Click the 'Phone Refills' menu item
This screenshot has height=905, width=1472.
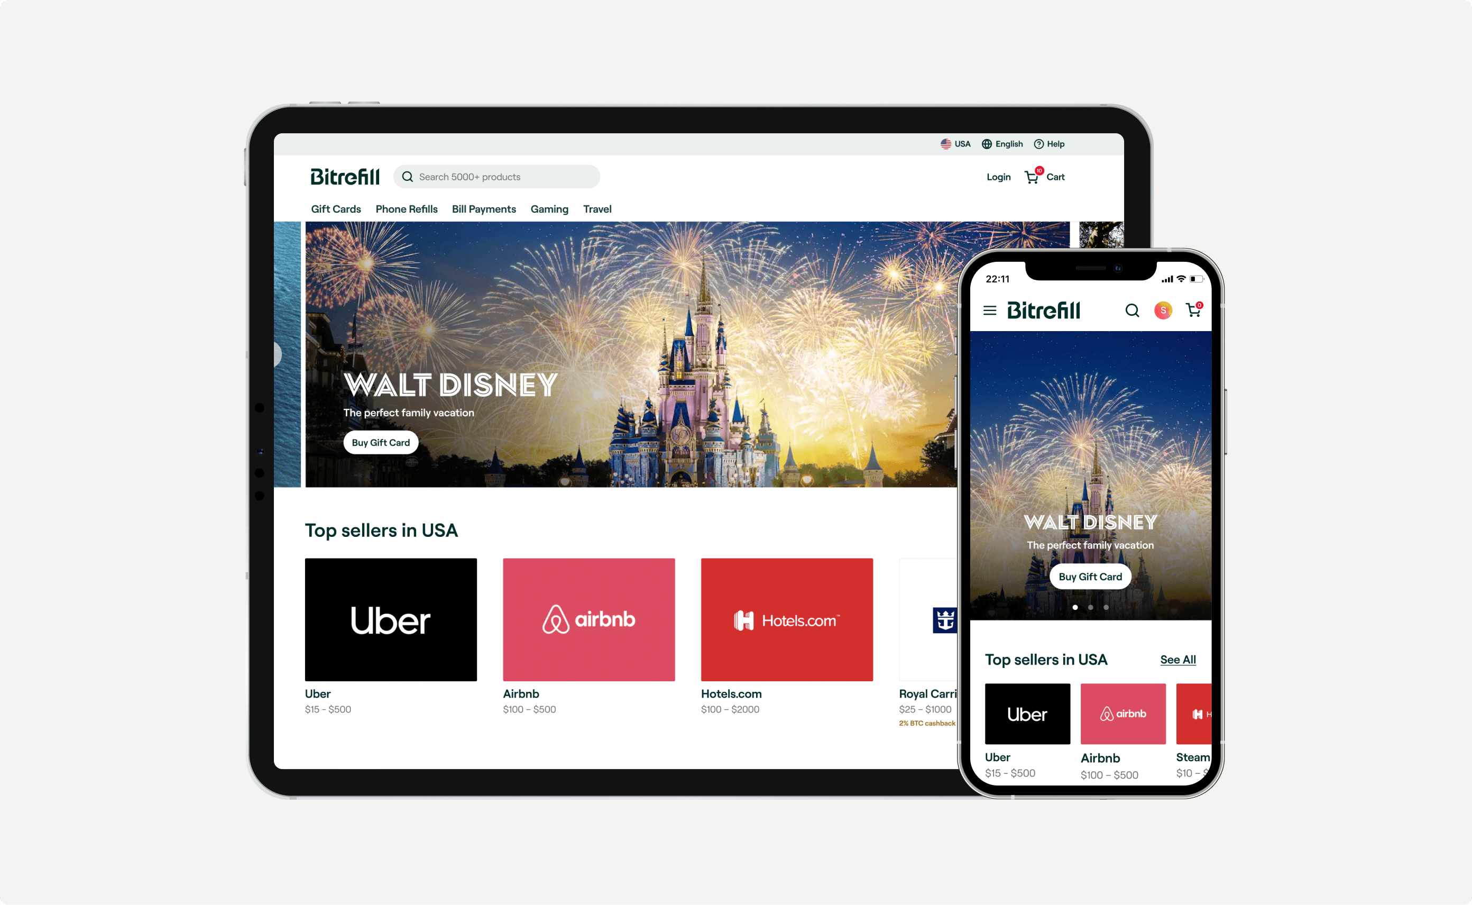tap(407, 208)
